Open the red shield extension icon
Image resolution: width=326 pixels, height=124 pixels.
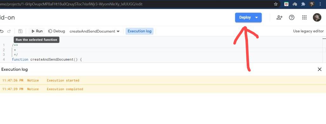tap(286, 4)
